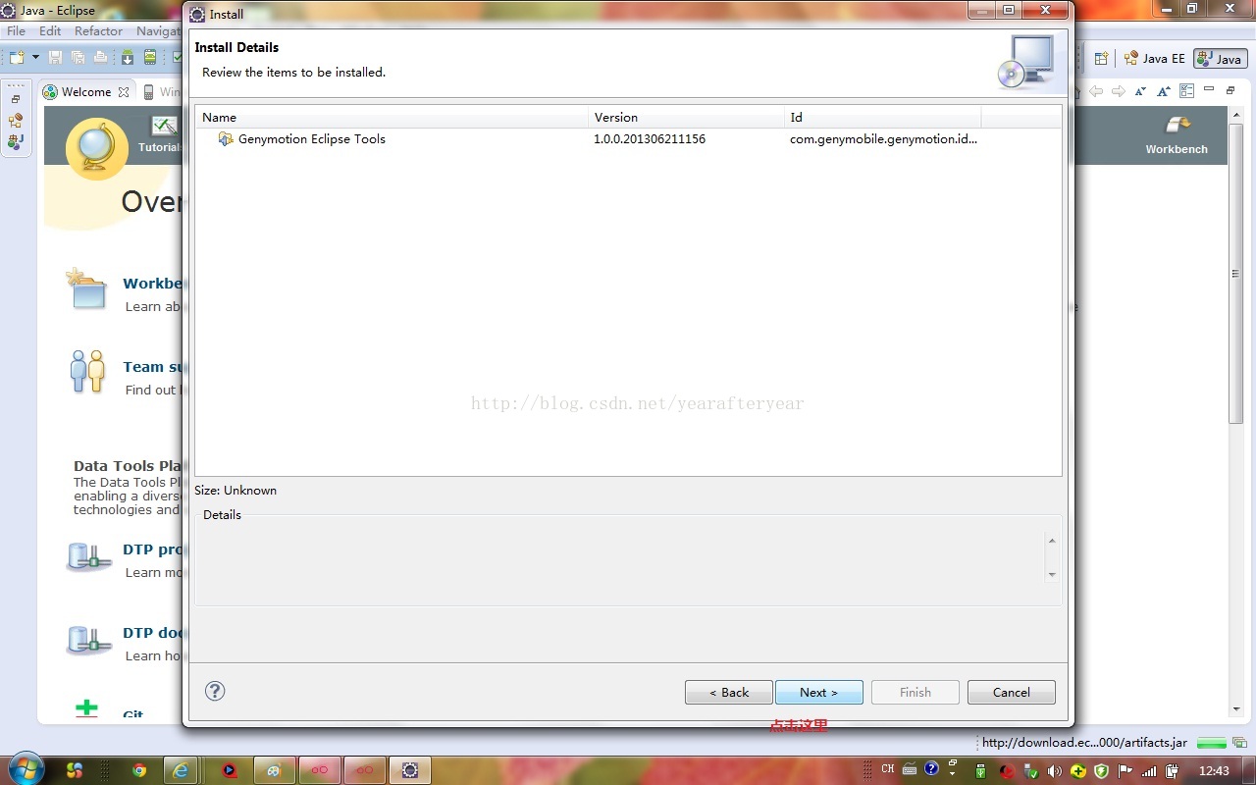Click the Welcome navigate forward arrow
This screenshot has width=1256, height=785.
pyautogui.click(x=1119, y=91)
